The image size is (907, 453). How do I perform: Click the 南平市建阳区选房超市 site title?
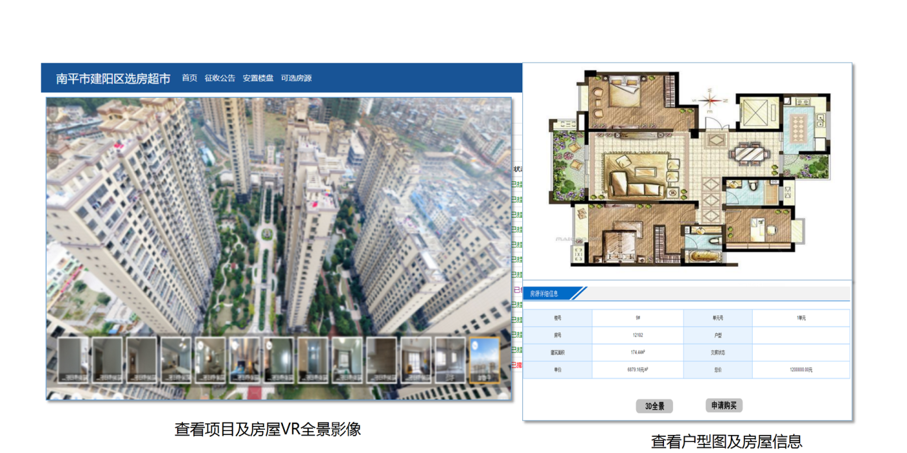[113, 79]
